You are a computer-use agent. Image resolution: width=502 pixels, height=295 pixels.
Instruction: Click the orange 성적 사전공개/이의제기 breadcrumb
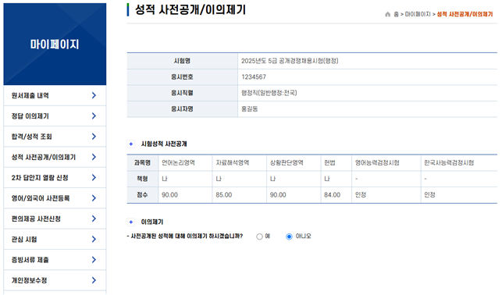[465, 14]
